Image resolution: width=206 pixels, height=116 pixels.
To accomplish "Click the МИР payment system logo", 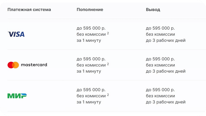I will tap(17, 96).
